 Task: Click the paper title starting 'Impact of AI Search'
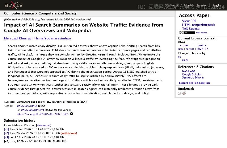[84, 28]
